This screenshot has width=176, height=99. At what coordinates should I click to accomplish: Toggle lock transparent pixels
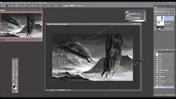(x=158, y=14)
